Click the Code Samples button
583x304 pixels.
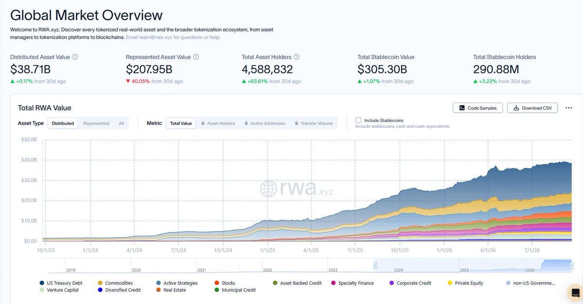478,108
